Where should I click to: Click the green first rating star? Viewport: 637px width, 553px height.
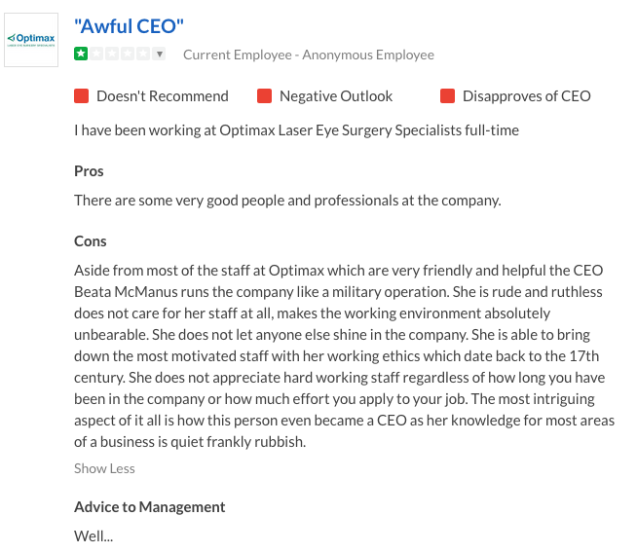(x=81, y=54)
